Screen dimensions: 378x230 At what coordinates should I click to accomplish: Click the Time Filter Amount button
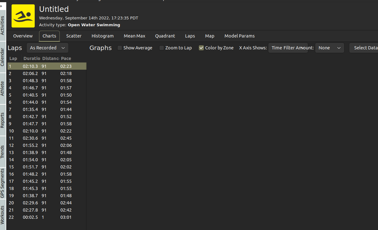point(288,48)
